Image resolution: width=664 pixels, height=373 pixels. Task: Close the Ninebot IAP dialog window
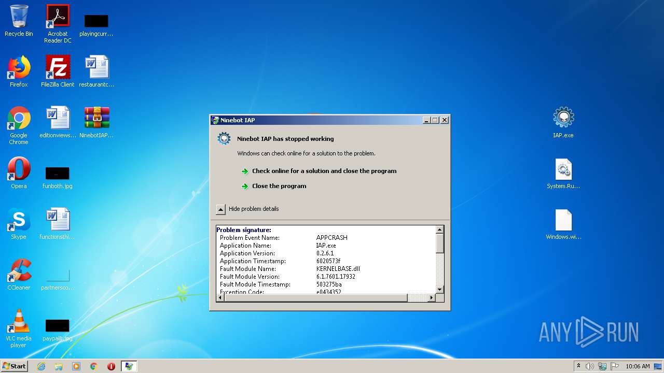(x=445, y=120)
